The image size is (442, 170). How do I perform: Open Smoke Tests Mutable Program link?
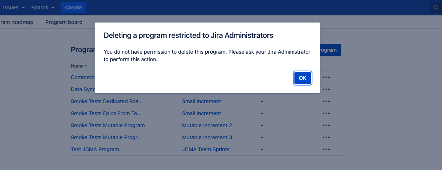108,125
